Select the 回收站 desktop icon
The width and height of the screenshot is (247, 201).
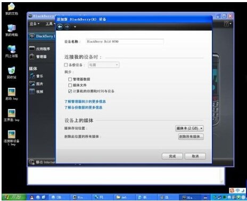click(x=12, y=73)
